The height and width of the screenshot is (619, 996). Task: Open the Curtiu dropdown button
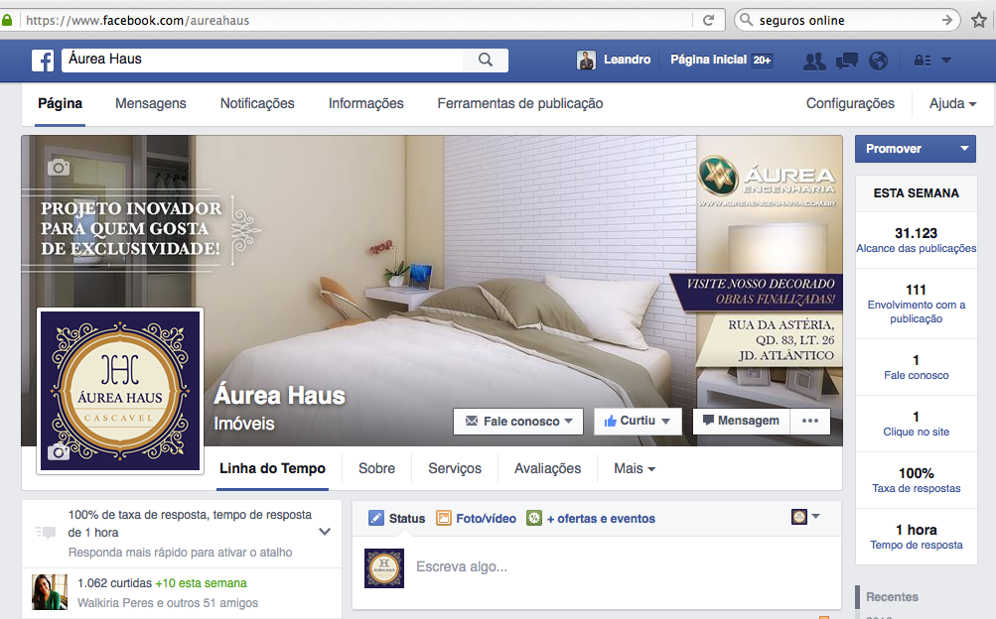(638, 421)
